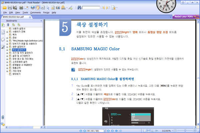Go to the previous page button

pyautogui.click(x=85, y=131)
